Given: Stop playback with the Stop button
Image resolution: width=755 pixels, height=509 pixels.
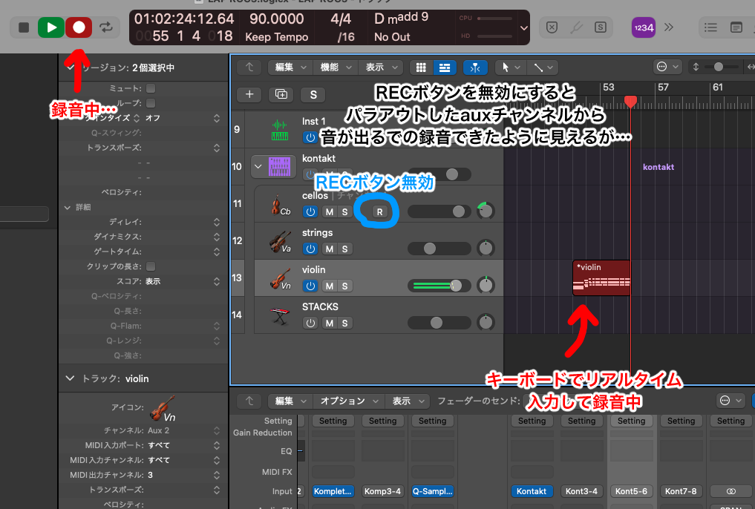Looking at the screenshot, I should tap(24, 27).
